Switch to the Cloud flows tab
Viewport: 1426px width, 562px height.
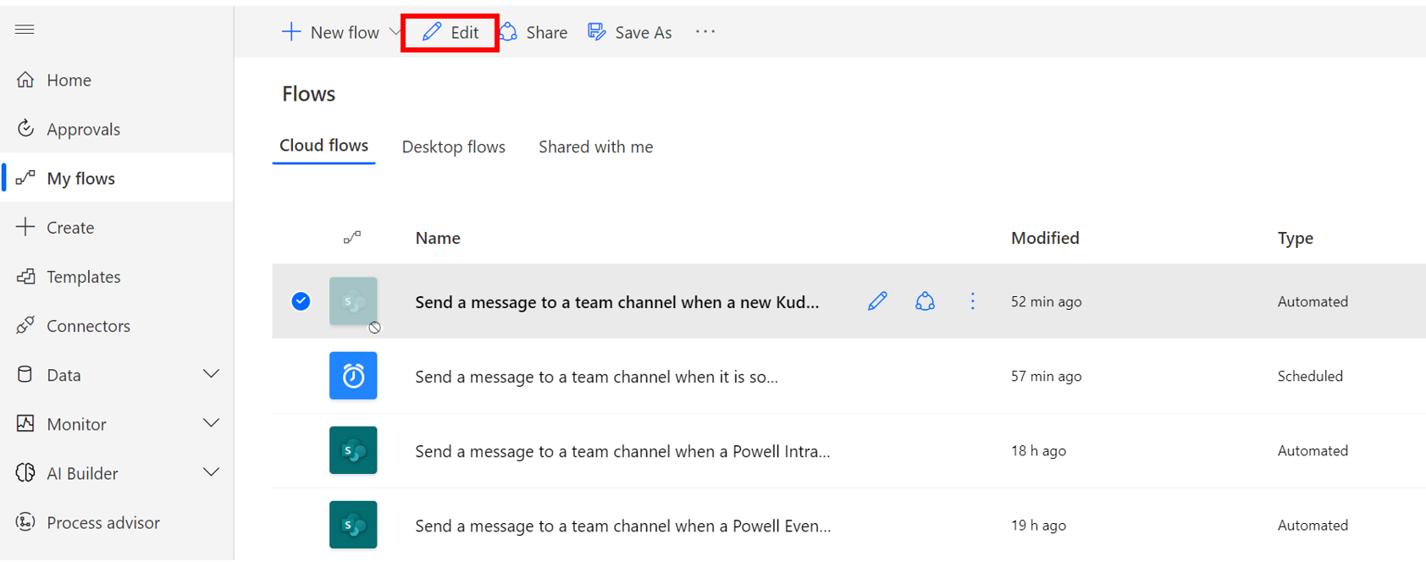coord(323,146)
